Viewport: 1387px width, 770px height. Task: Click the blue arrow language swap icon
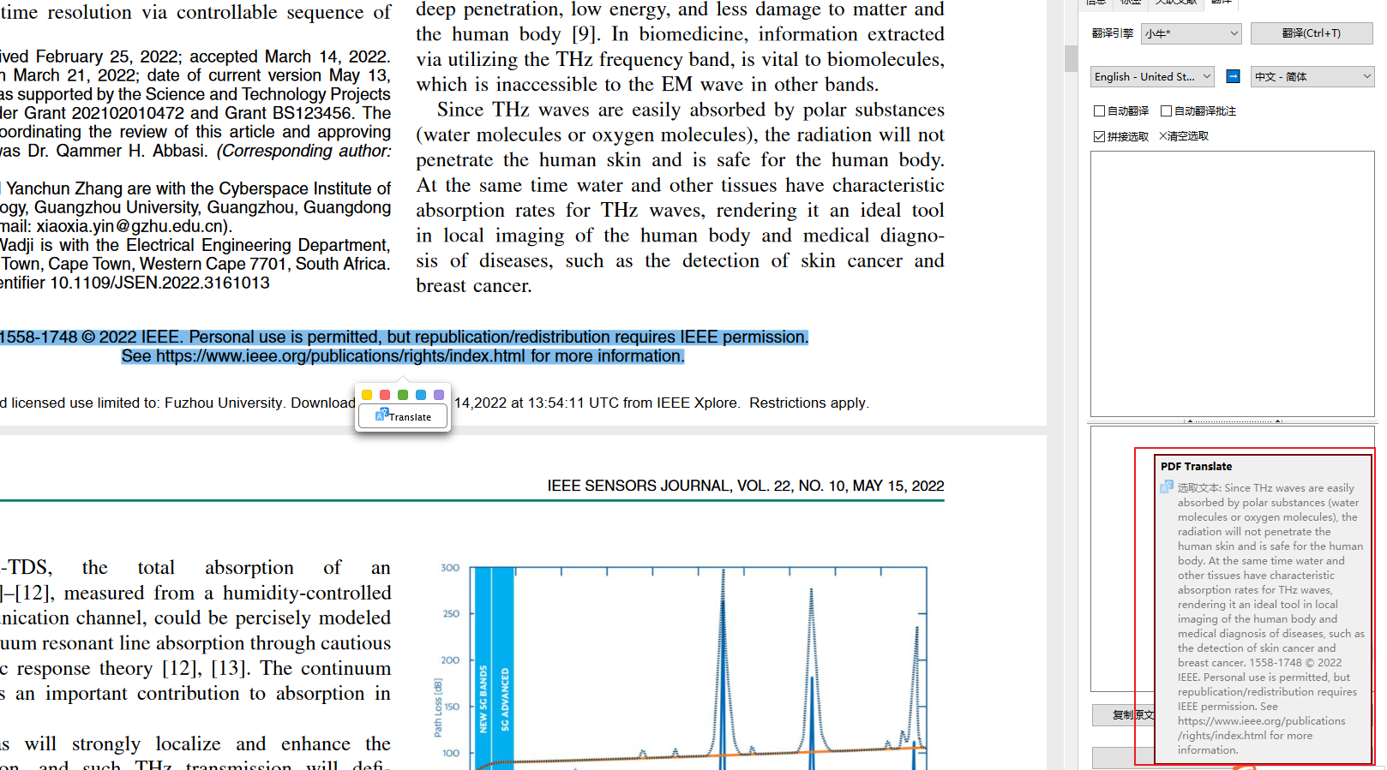click(1233, 76)
